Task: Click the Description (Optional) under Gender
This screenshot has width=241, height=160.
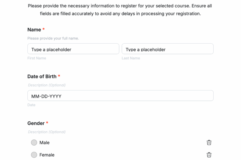Action: point(47,132)
